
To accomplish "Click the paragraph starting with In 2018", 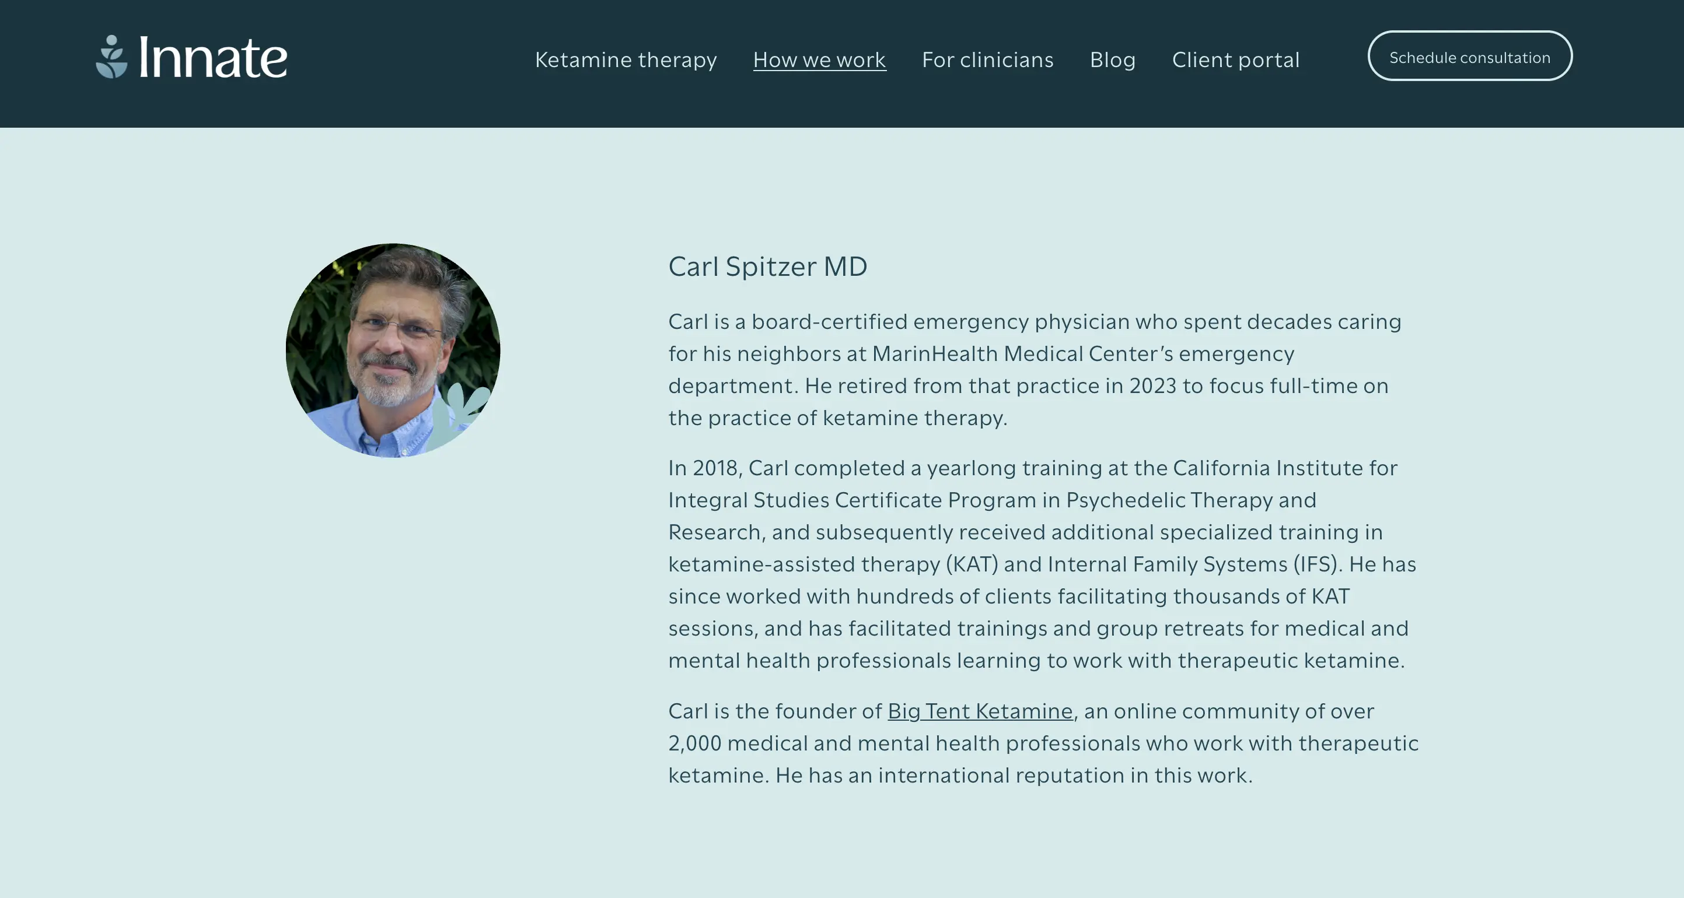I will pos(1039,564).
